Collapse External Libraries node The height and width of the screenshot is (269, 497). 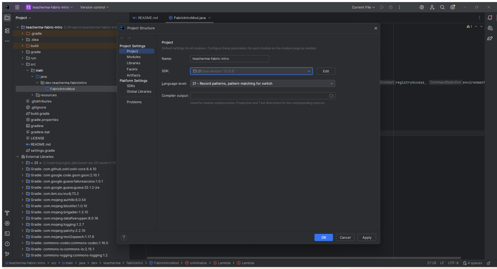pyautogui.click(x=18, y=157)
